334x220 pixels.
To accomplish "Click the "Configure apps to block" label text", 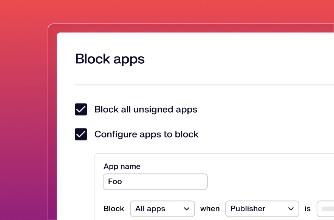I will (146, 134).
